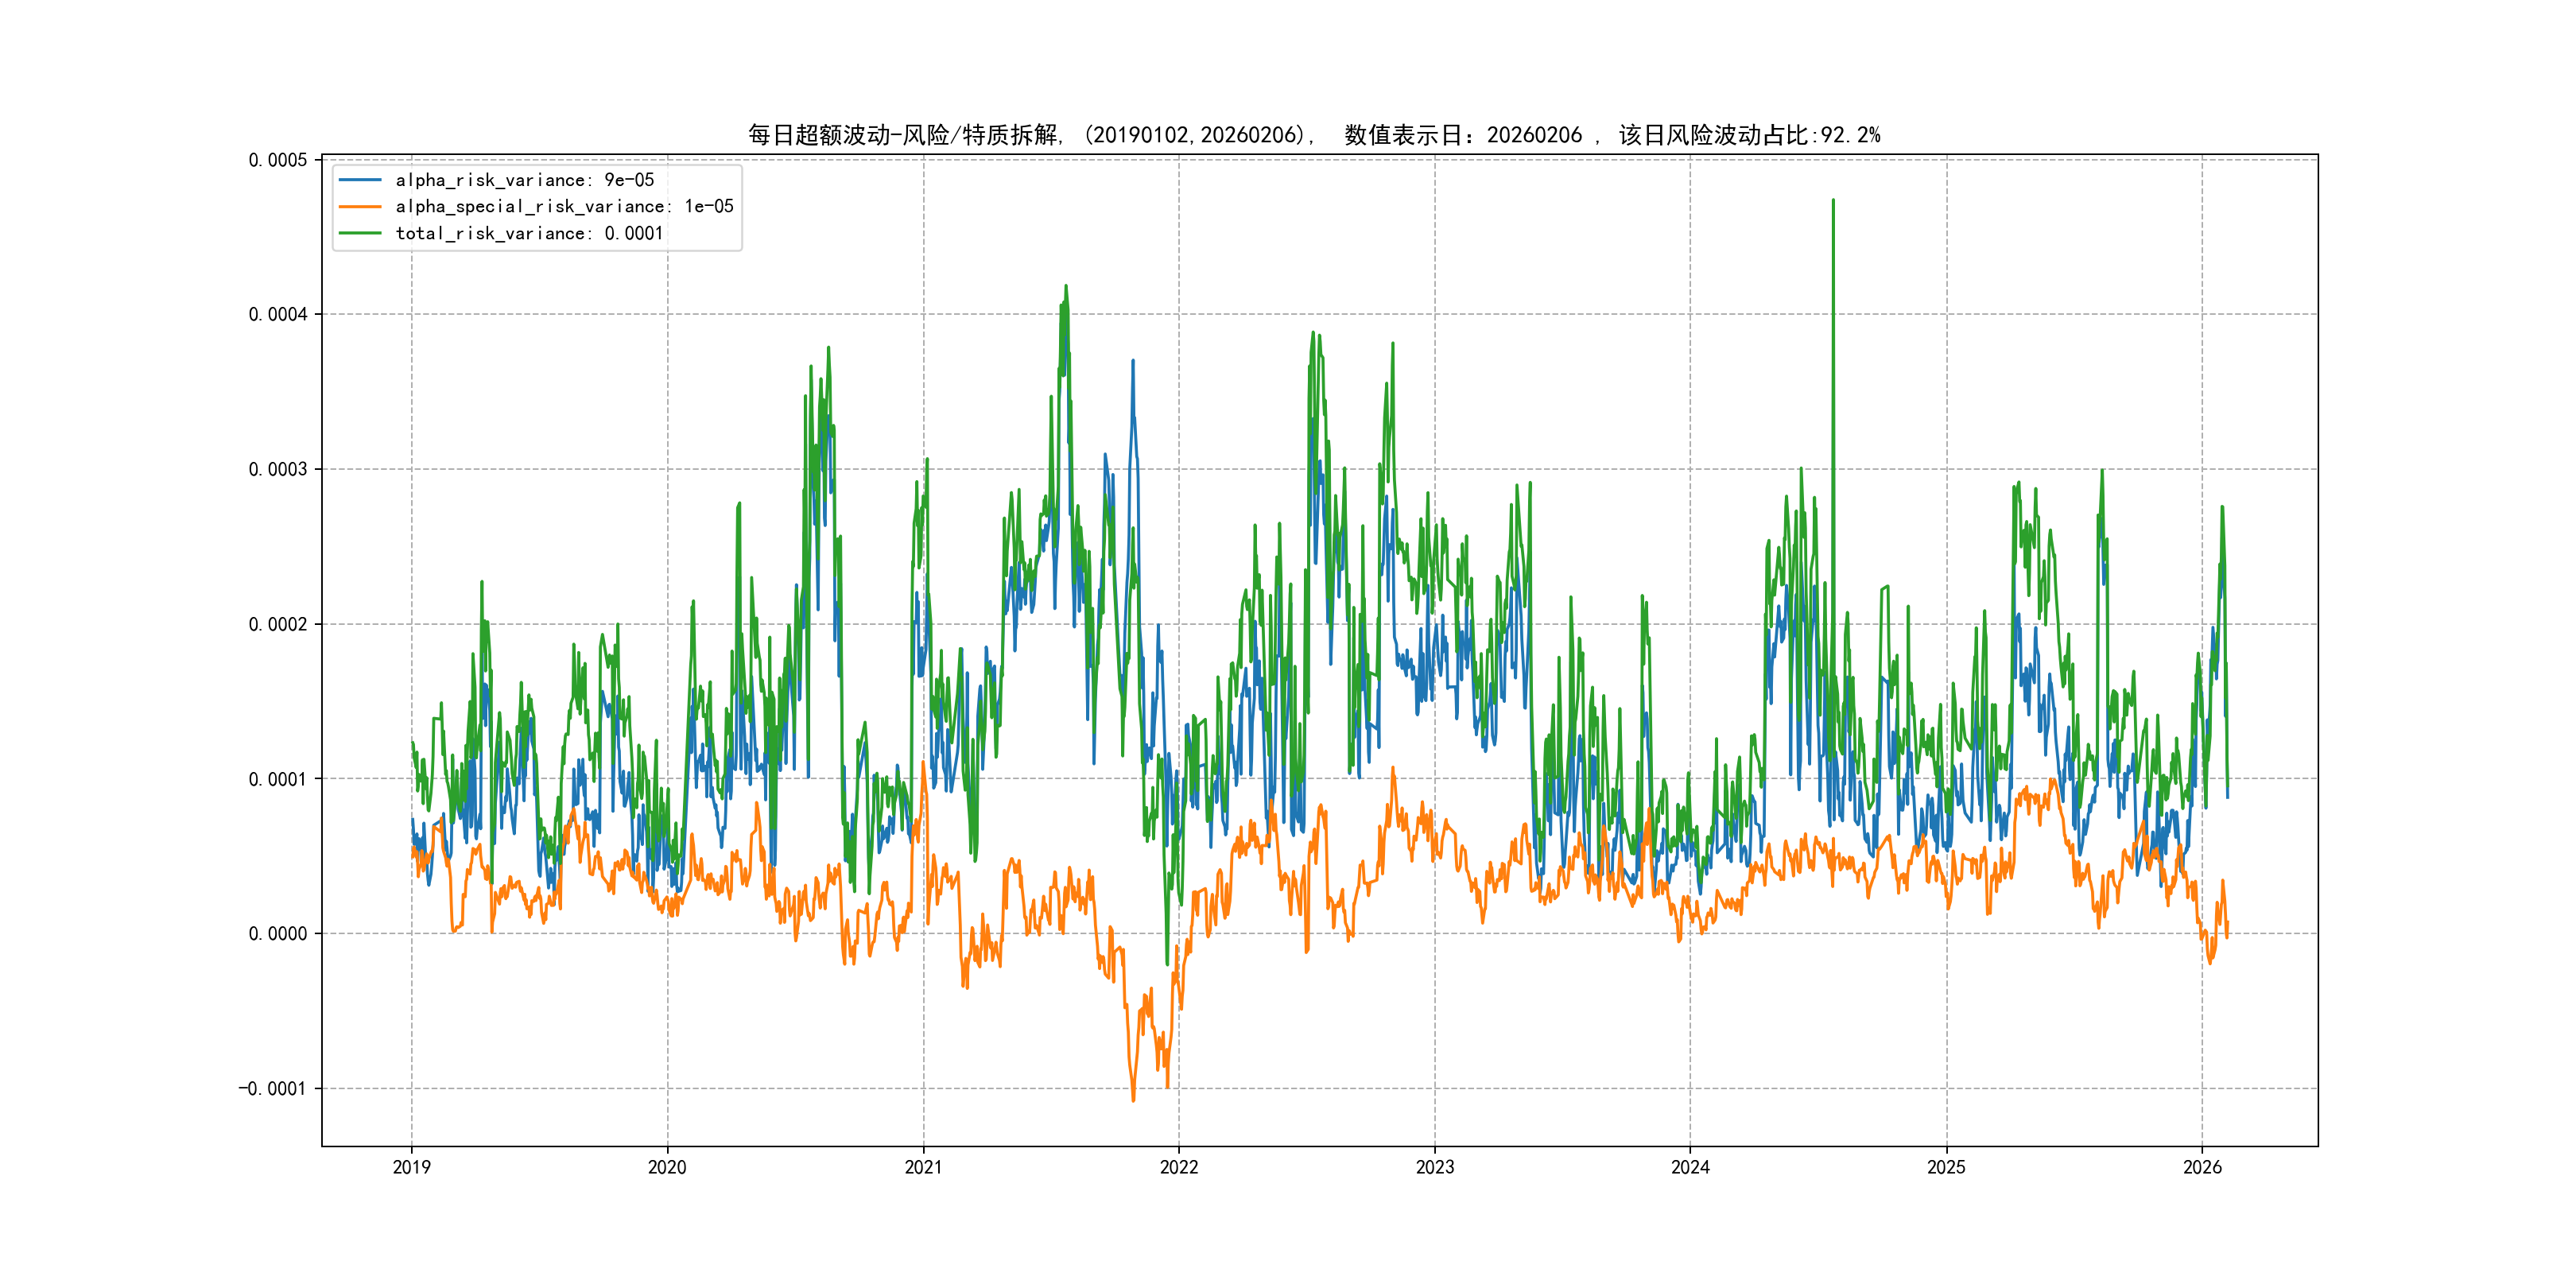Image resolution: width=2576 pixels, height=1288 pixels.
Task: Click the tallest green spike peak in 2024
Action: (1833, 201)
